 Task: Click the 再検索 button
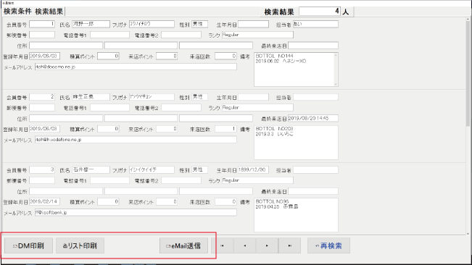tap(328, 245)
